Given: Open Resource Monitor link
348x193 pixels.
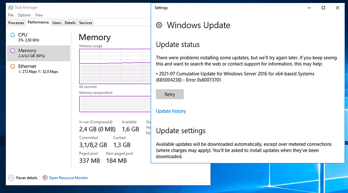Looking at the screenshot, I should click(x=68, y=178).
